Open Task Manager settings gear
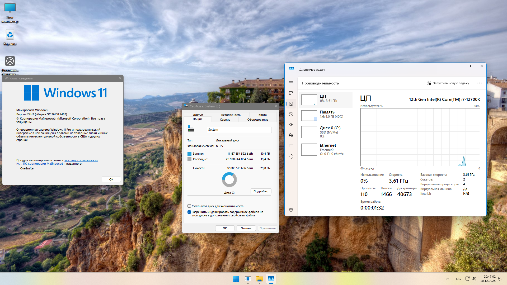This screenshot has height=285, width=507. point(291,210)
